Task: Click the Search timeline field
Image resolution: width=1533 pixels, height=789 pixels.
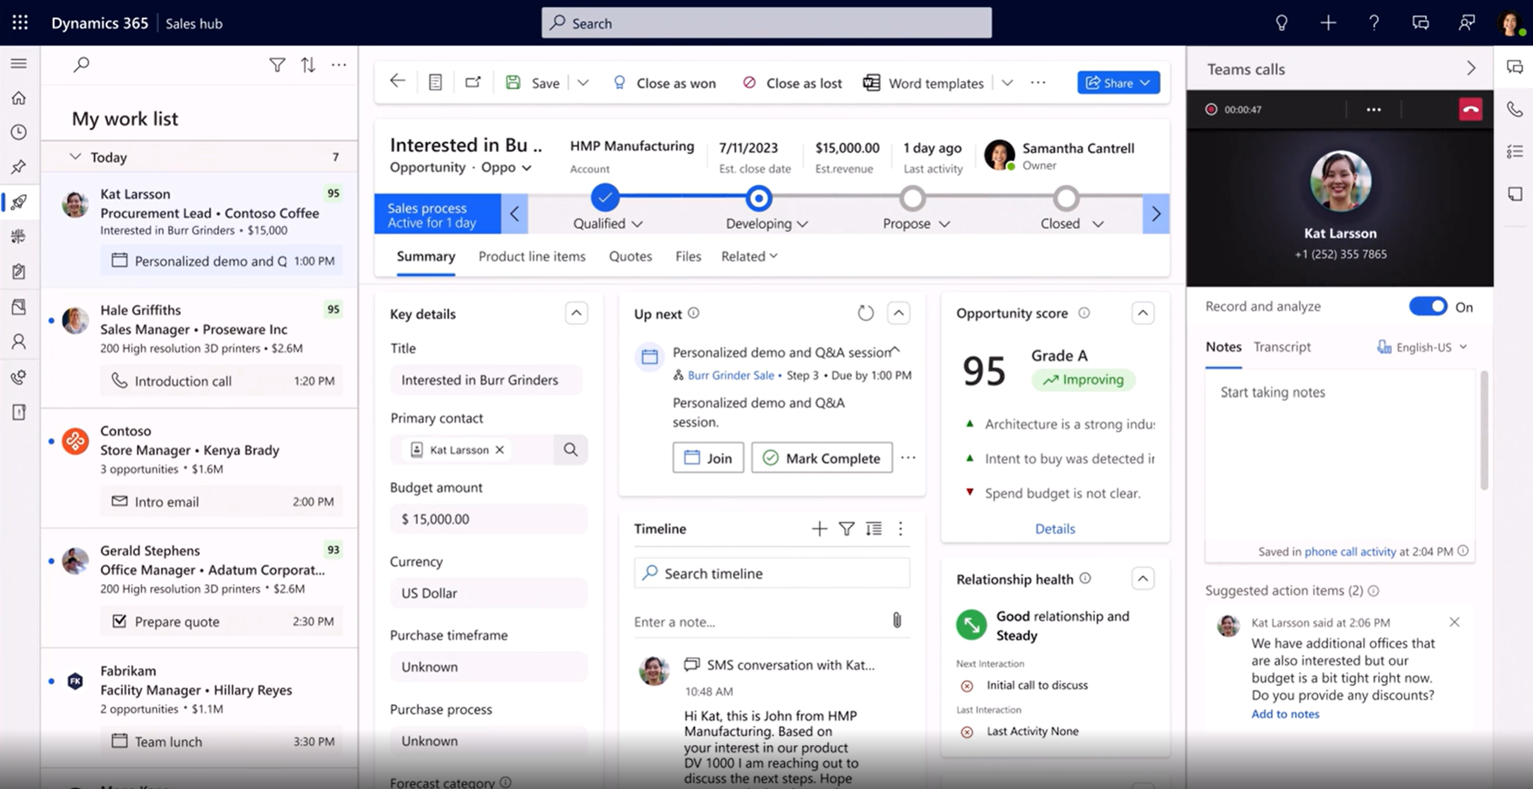Action: click(772, 573)
